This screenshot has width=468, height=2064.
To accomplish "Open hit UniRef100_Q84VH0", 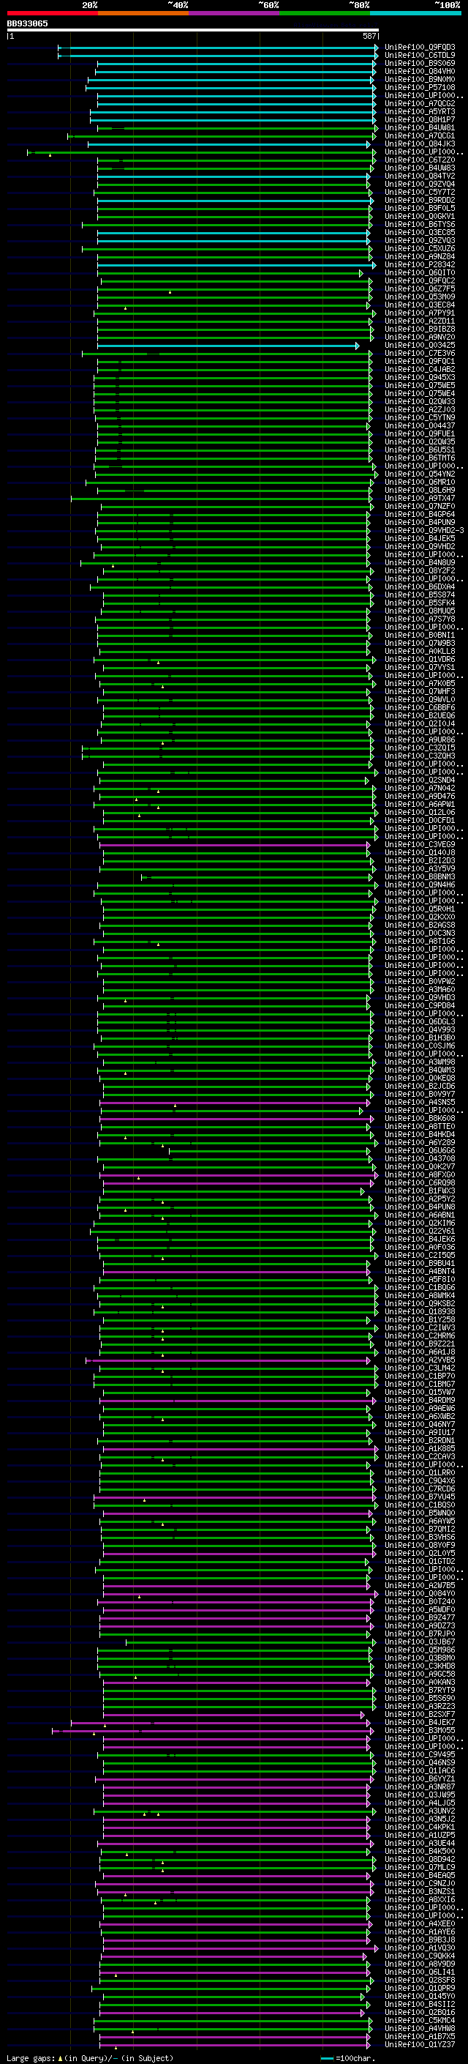I will (420, 71).
